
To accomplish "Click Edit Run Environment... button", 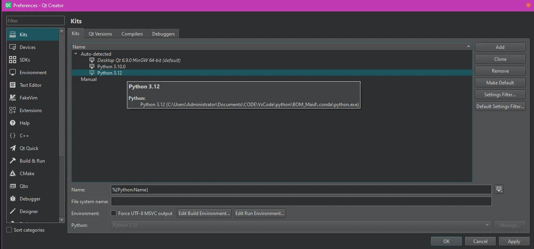I will (x=260, y=213).
